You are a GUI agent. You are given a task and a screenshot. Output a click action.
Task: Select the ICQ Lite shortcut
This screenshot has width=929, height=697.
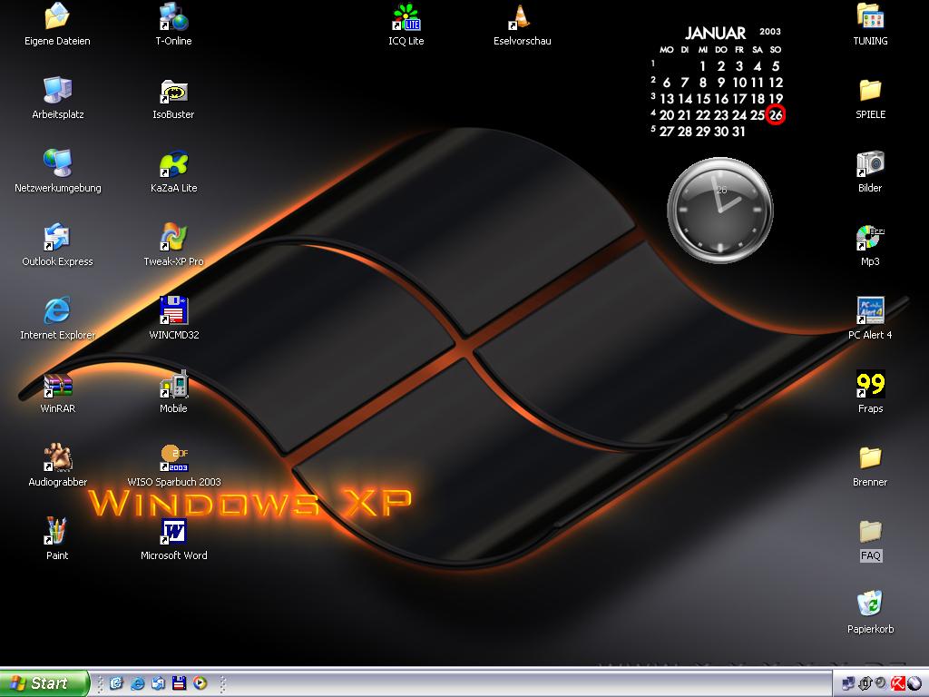(406, 16)
